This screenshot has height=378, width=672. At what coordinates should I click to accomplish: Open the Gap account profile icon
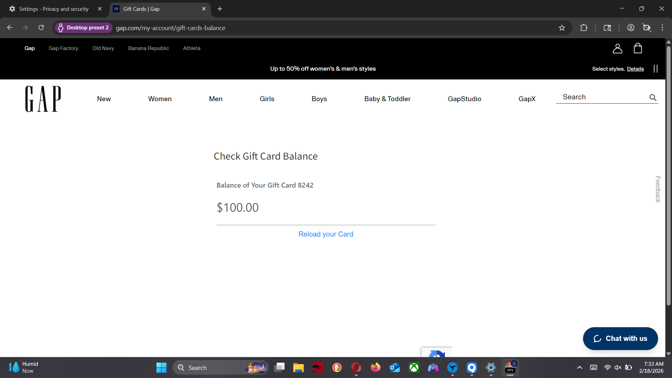617,48
